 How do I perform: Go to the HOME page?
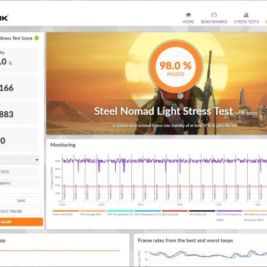(188, 18)
